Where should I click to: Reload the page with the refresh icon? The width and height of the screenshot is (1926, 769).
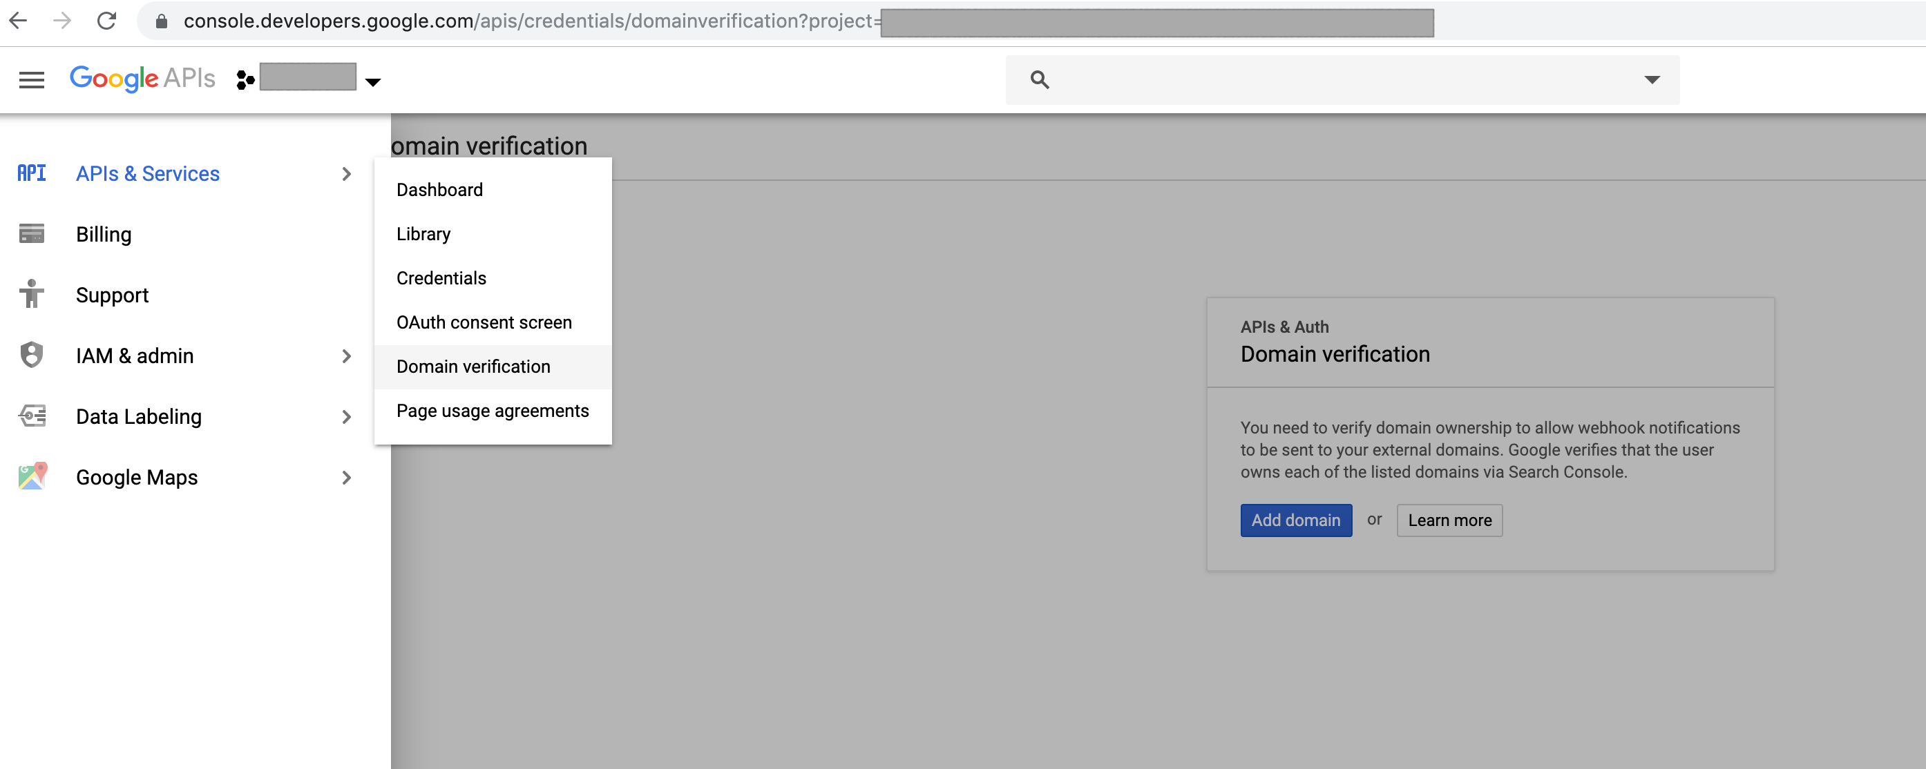107,21
